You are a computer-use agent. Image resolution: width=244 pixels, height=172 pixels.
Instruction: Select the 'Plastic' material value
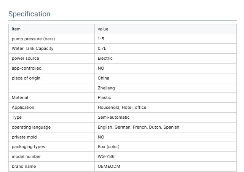coord(104,97)
